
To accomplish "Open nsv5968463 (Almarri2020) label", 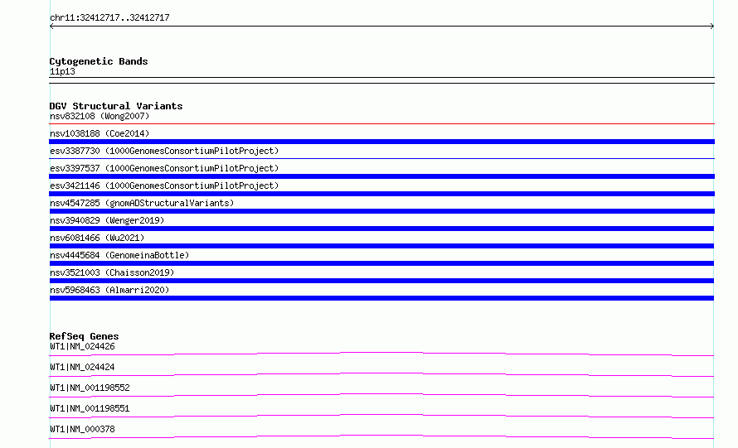I will 109,290.
